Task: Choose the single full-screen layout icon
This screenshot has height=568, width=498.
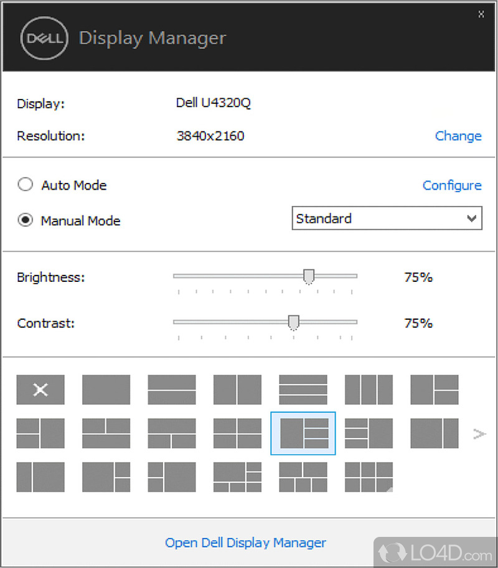Action: coord(106,390)
